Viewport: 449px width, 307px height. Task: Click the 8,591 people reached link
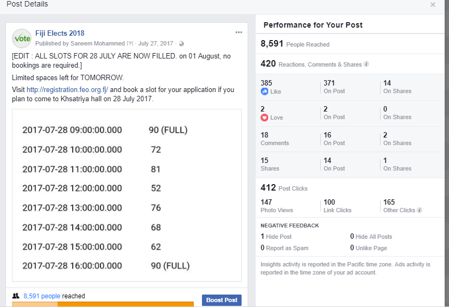tap(42, 296)
